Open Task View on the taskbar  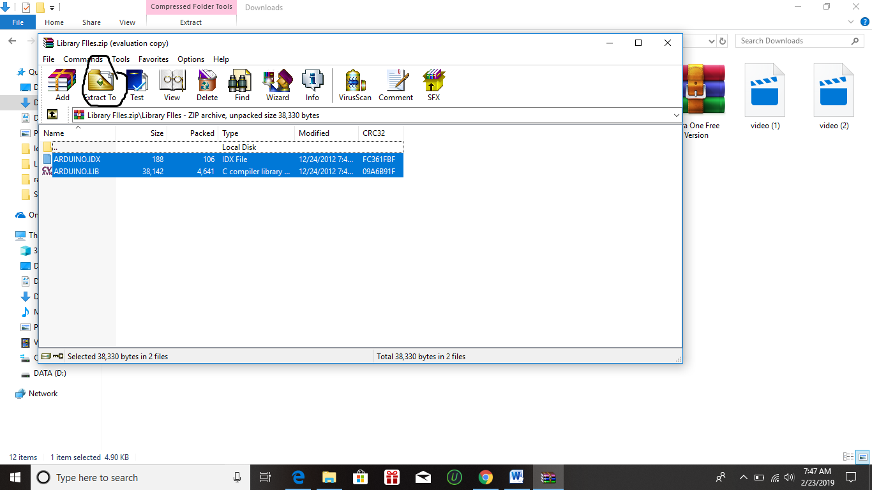click(x=266, y=477)
